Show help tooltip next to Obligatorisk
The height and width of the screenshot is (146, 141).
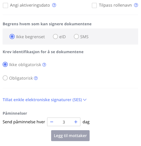[x=36, y=78]
